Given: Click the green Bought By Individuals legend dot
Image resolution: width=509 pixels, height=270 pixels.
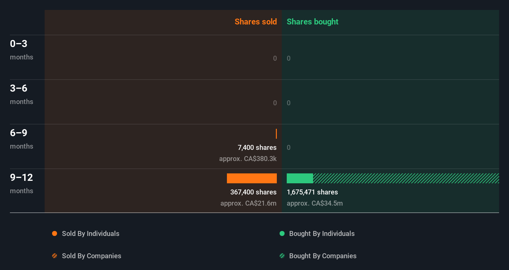Looking at the screenshot, I should (282, 233).
